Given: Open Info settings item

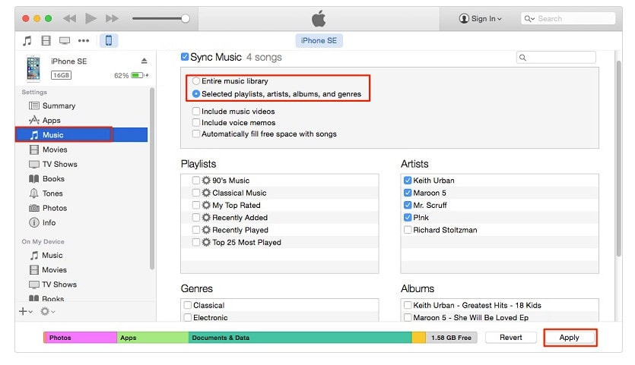Looking at the screenshot, I should (49, 222).
